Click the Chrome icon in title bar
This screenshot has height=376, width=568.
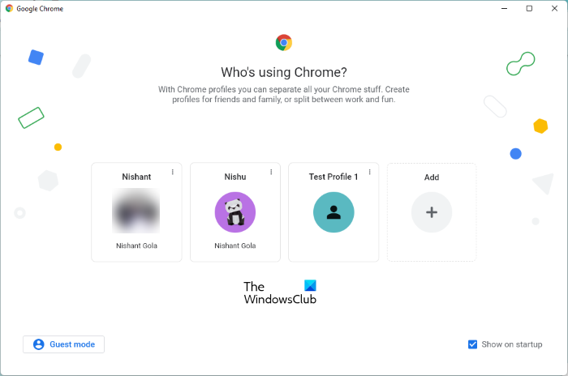pyautogui.click(x=8, y=8)
